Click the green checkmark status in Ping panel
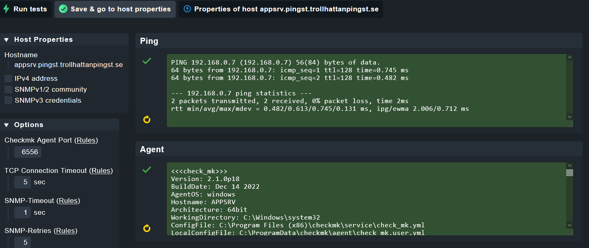The height and width of the screenshot is (248, 589). point(147,61)
